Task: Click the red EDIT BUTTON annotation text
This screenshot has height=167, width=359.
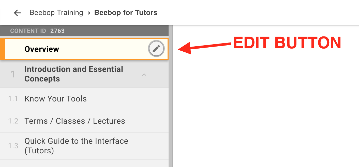Action: click(x=287, y=43)
